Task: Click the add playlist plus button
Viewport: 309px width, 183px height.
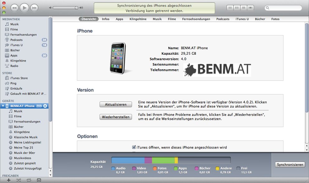Action: point(9,180)
